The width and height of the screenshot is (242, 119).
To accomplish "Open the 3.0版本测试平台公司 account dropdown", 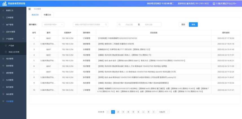I will tap(224, 3).
